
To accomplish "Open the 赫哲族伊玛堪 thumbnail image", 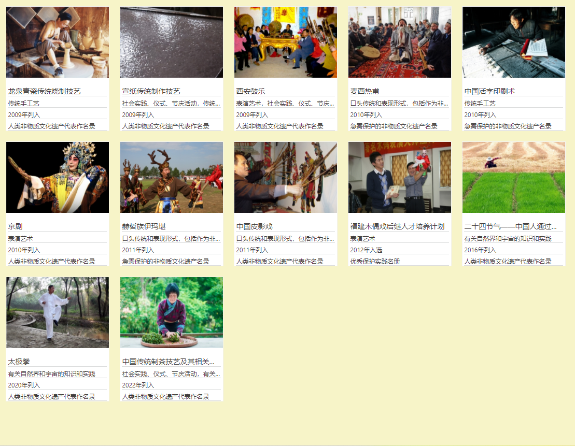I will [172, 177].
